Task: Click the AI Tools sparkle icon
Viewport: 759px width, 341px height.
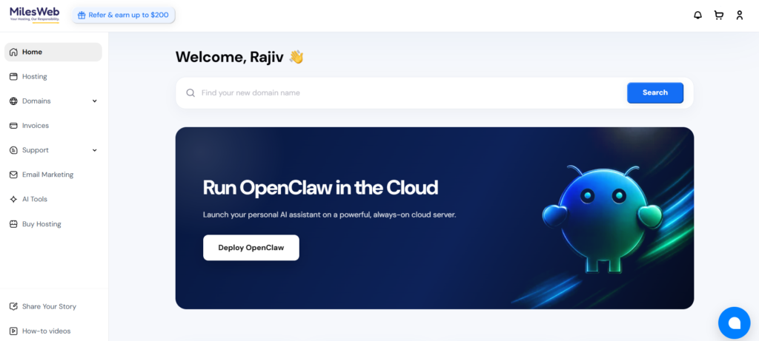Action: coord(13,199)
